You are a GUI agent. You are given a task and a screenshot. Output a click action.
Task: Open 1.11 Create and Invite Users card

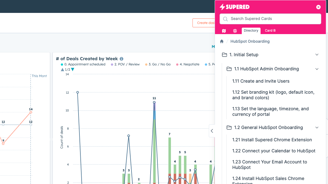[261, 81]
